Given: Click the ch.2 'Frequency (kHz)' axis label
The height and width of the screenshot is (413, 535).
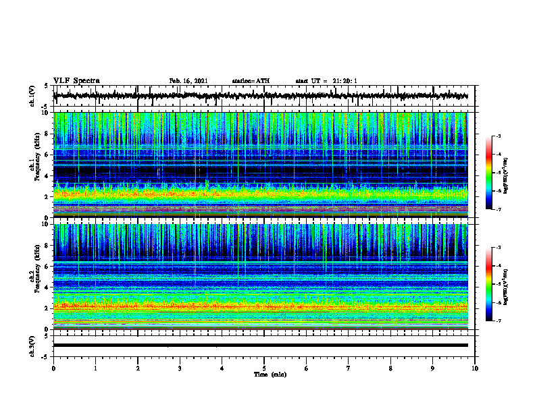Looking at the screenshot, I should [x=38, y=269].
